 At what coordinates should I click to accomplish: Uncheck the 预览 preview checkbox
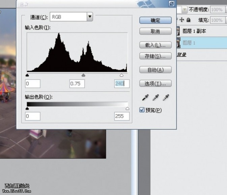[x=142, y=110]
